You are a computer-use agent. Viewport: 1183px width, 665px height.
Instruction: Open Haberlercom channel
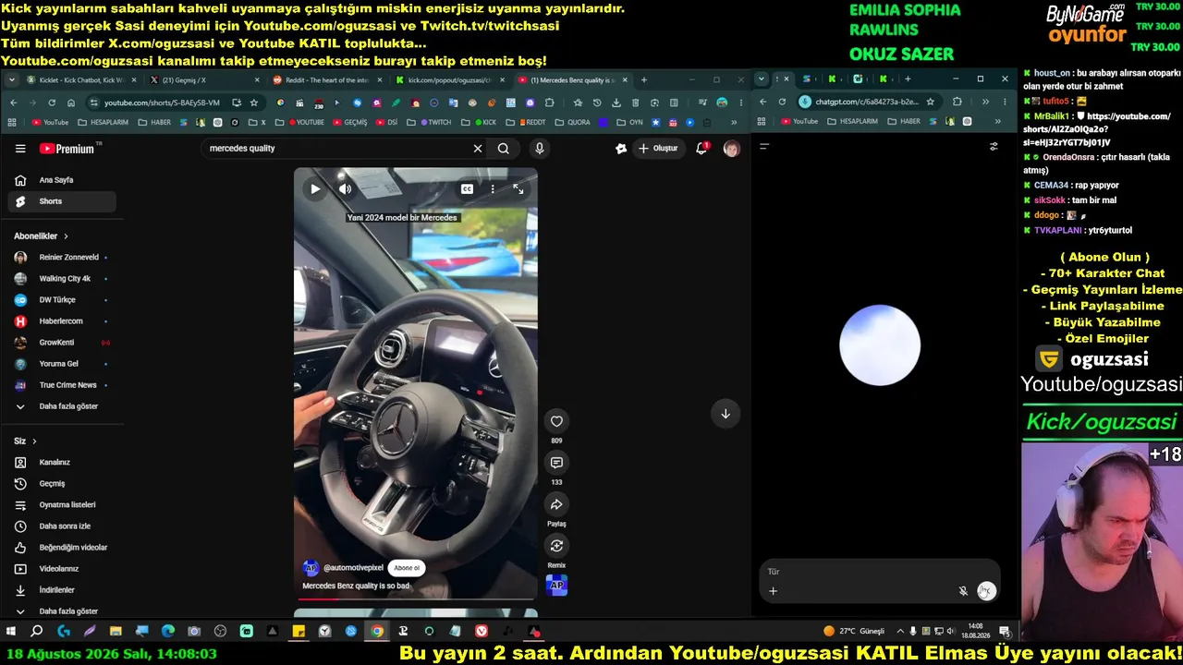coord(63,321)
